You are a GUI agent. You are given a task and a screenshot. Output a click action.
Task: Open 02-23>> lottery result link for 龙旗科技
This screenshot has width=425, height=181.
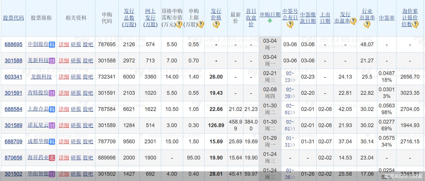(x=290, y=77)
